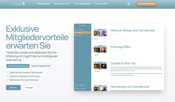Click Tourette & Other Tics thumbnail

click(x=100, y=66)
